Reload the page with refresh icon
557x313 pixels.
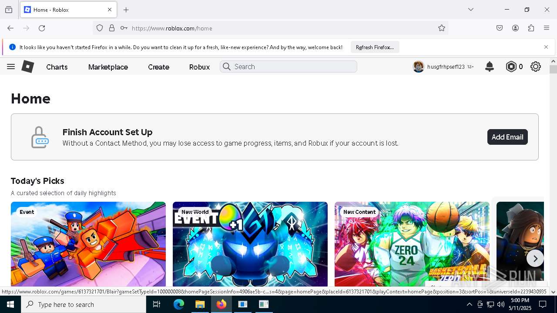click(42, 28)
